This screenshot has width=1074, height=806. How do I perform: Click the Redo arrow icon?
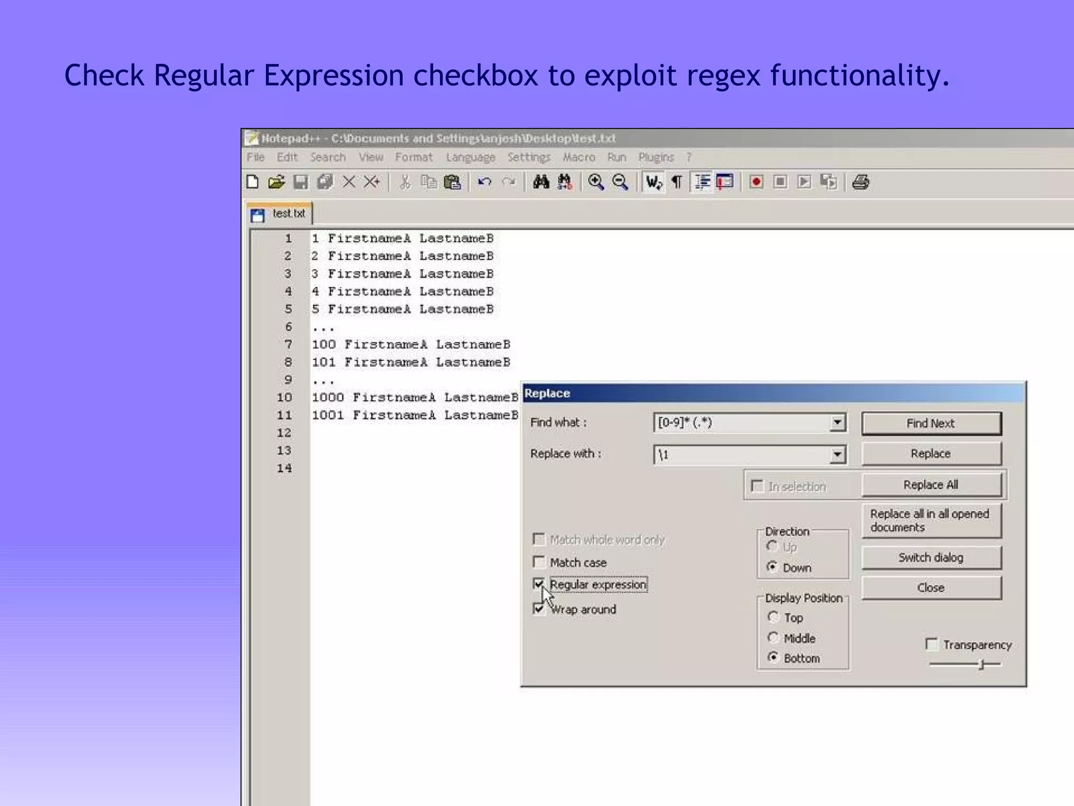click(508, 182)
